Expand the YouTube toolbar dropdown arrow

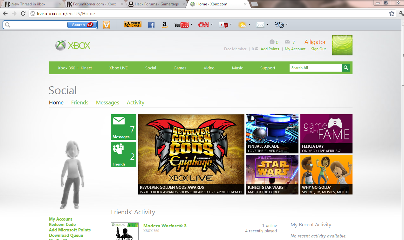coord(191,25)
